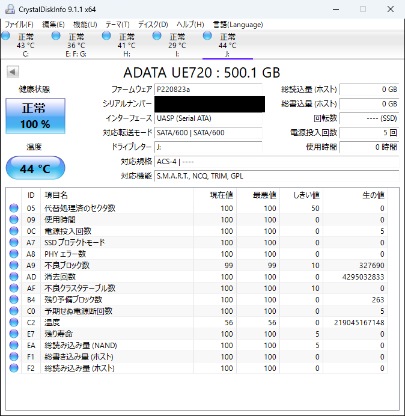Viewport: 405px width, 416px height.
Task: Click the 総読込量 (ホスト) value field
Action: pos(369,90)
